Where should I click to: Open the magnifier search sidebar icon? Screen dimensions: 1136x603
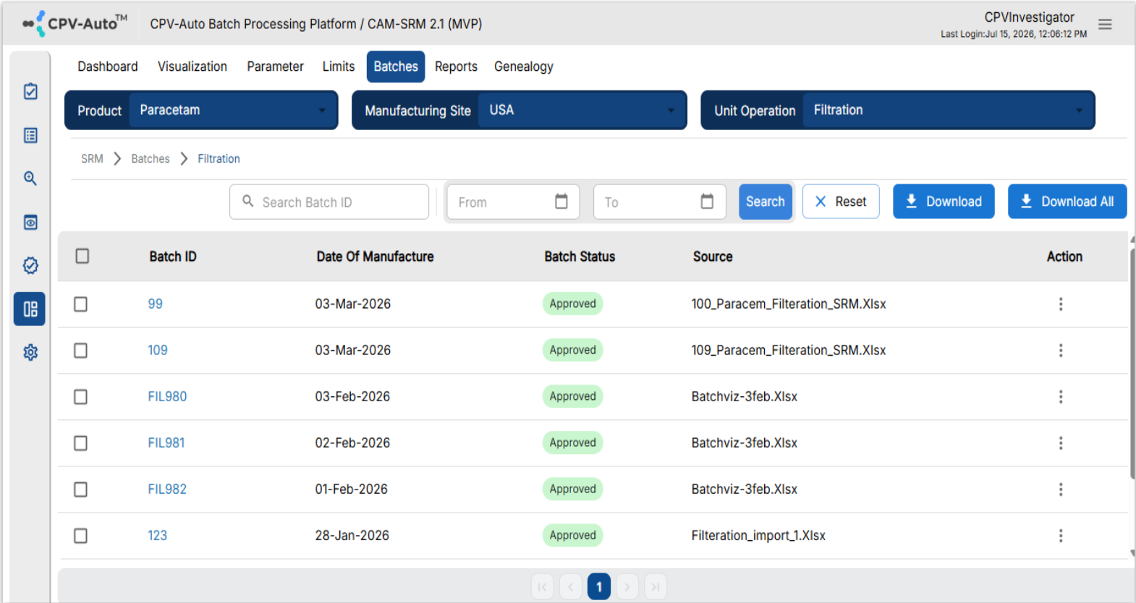(30, 179)
